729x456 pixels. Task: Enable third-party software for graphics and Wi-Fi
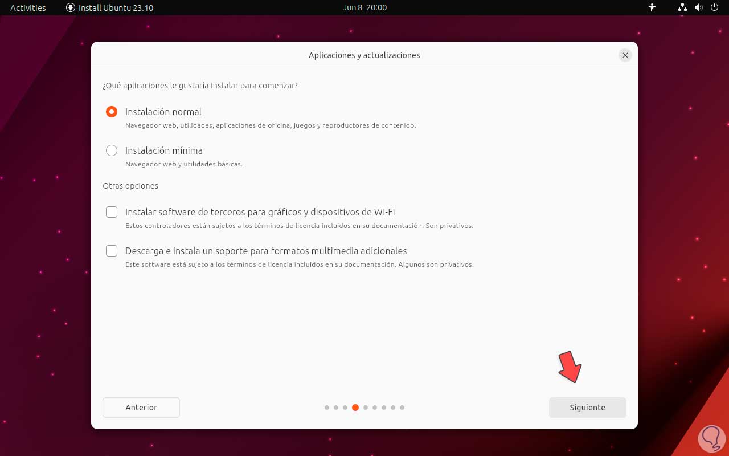(112, 212)
